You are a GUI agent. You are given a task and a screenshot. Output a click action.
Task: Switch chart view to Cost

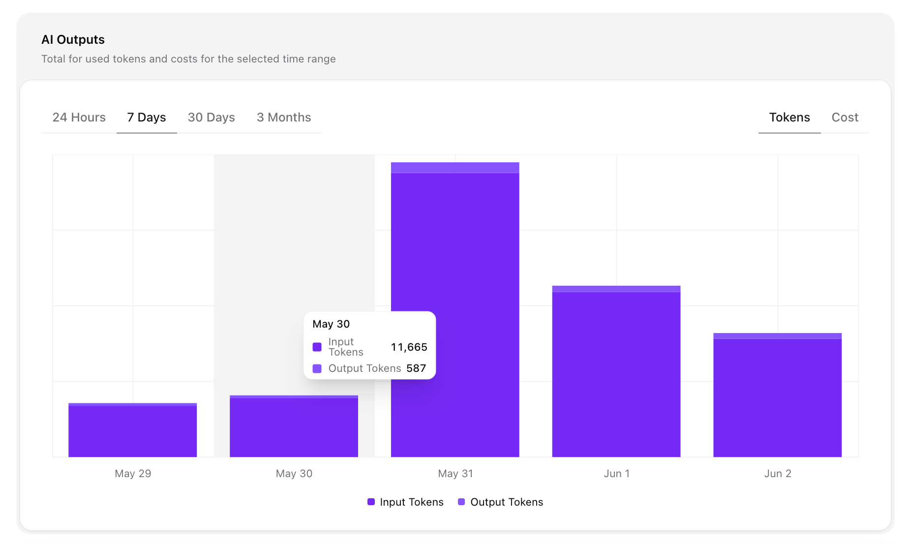845,118
